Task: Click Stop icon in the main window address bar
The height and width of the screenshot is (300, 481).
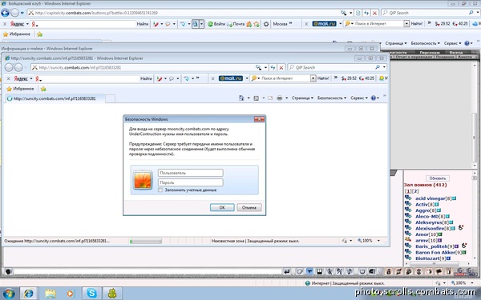Action: pyautogui.click(x=374, y=13)
